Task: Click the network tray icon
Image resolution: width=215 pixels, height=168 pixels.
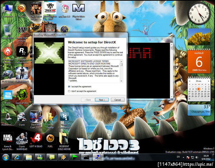Action: (192, 157)
